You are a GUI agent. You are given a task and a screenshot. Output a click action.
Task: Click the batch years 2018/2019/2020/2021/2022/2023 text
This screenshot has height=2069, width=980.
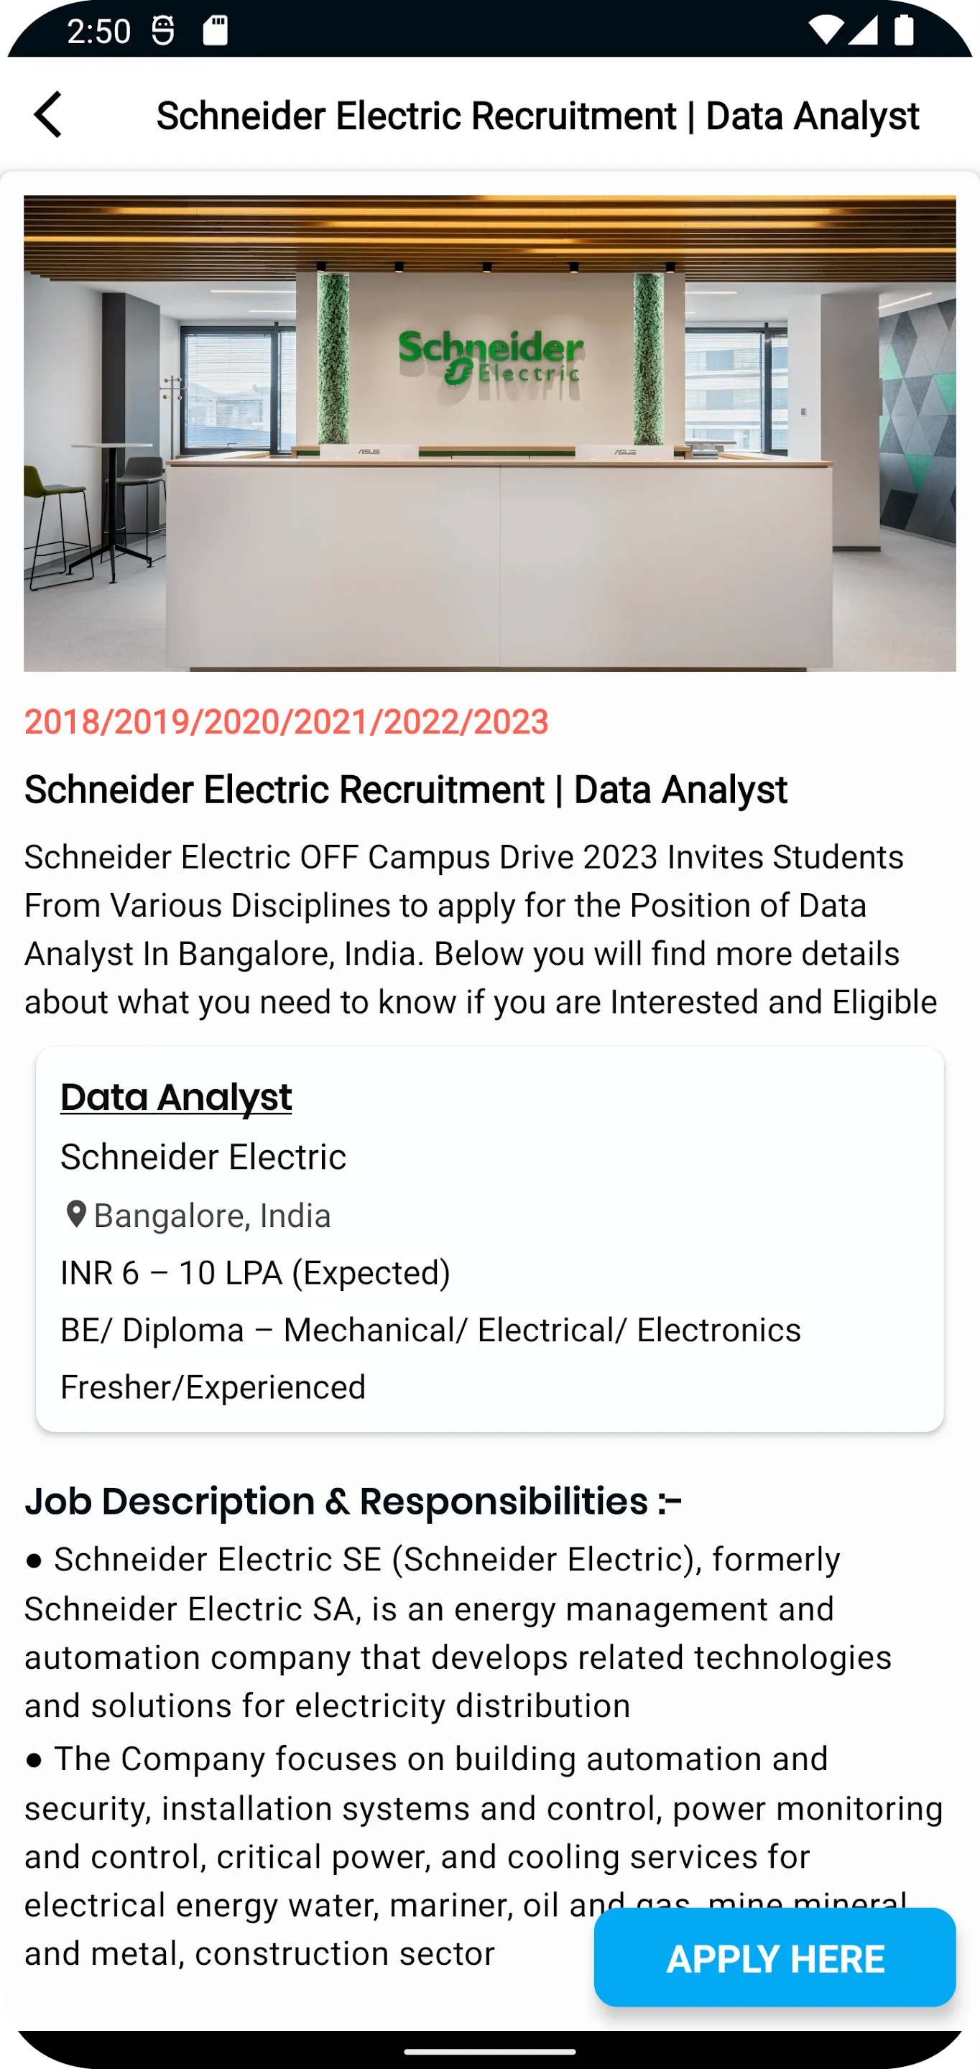point(286,721)
